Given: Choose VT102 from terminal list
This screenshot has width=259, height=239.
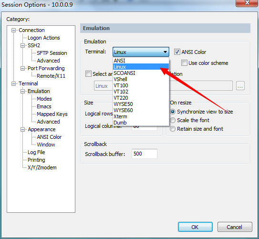Looking at the screenshot, I should 141,92.
